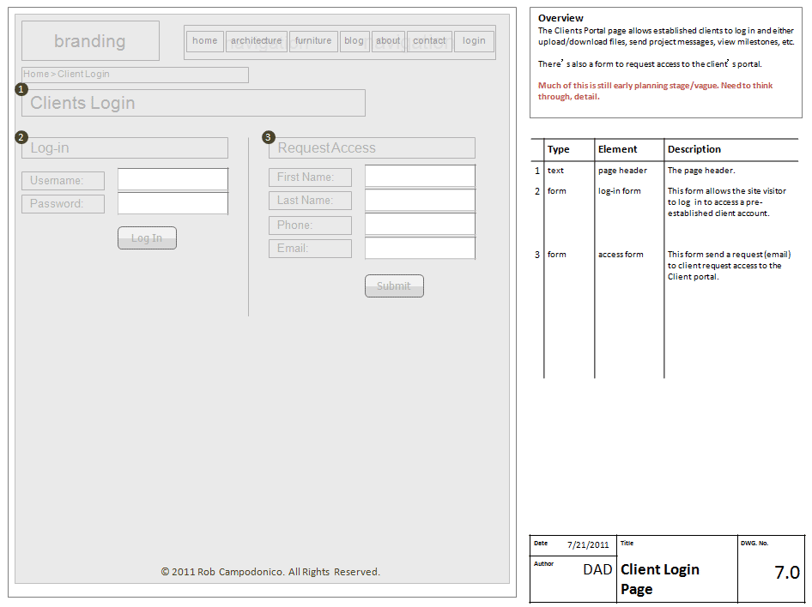812x607 pixels.
Task: Click the Email: label
Action: [x=310, y=249]
